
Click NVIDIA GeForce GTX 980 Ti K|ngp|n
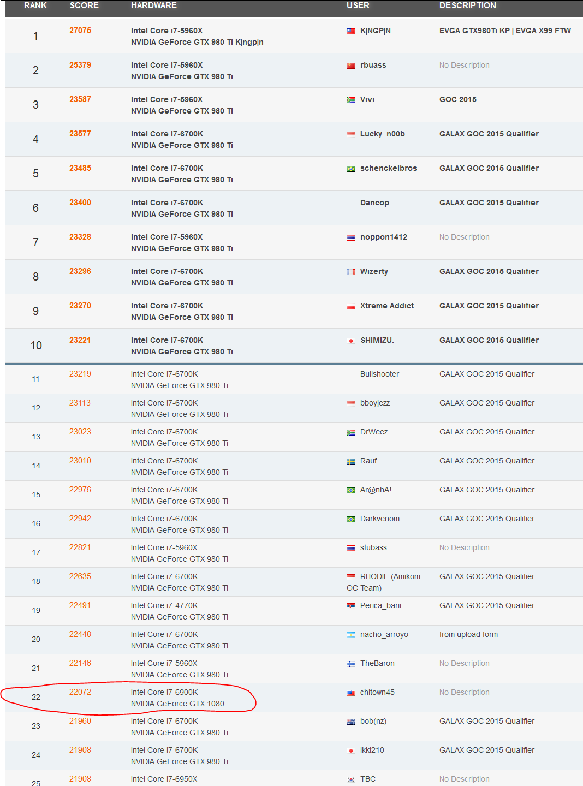(x=197, y=42)
